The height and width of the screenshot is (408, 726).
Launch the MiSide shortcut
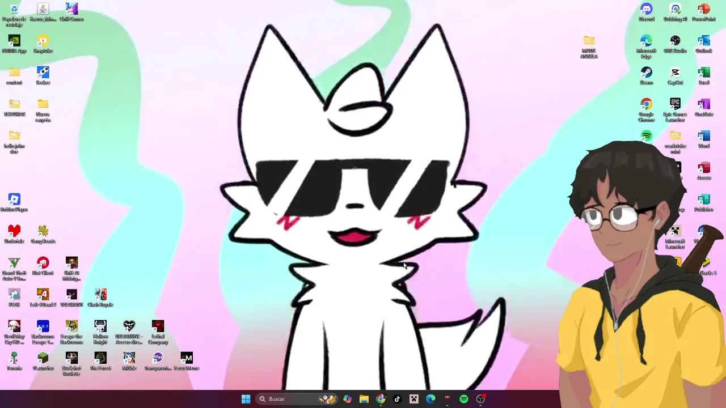coord(129,362)
